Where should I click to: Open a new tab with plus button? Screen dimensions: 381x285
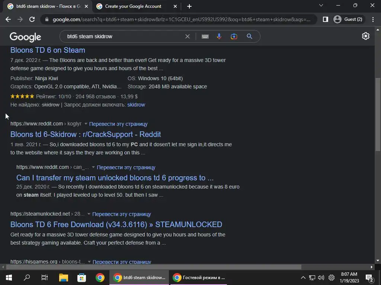coord(189,7)
